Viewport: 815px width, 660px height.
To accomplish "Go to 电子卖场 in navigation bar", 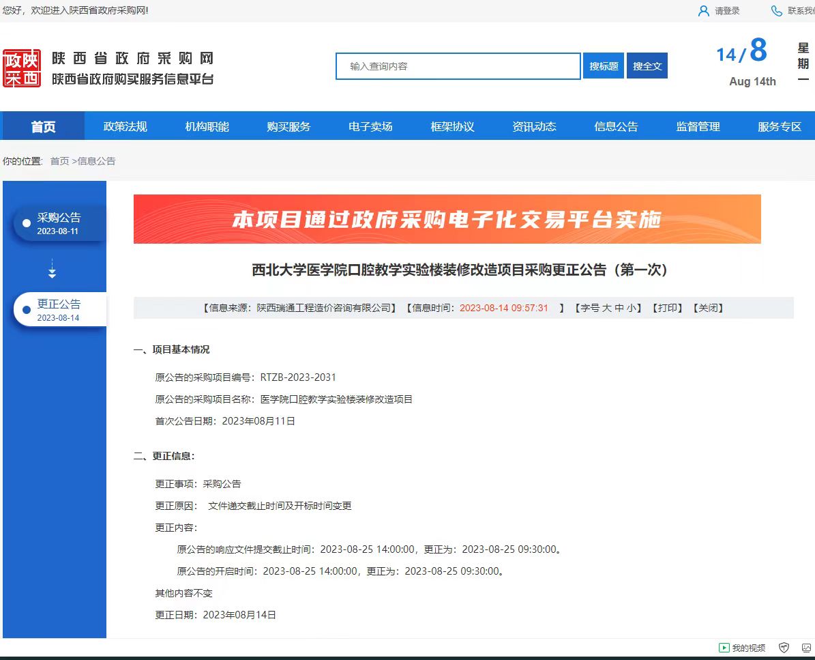I will pos(370,127).
